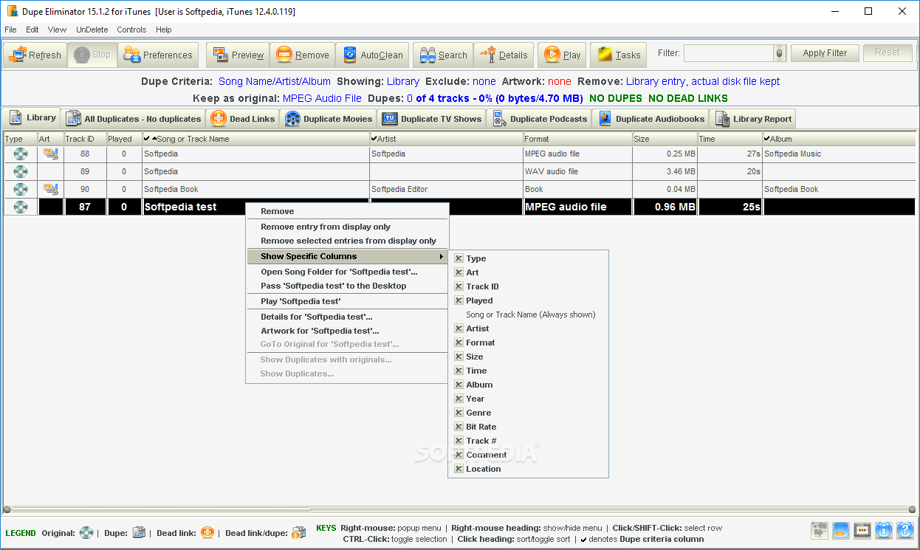920x550 pixels.
Task: Select the Softpedia Book row name cell
Action: 255,189
